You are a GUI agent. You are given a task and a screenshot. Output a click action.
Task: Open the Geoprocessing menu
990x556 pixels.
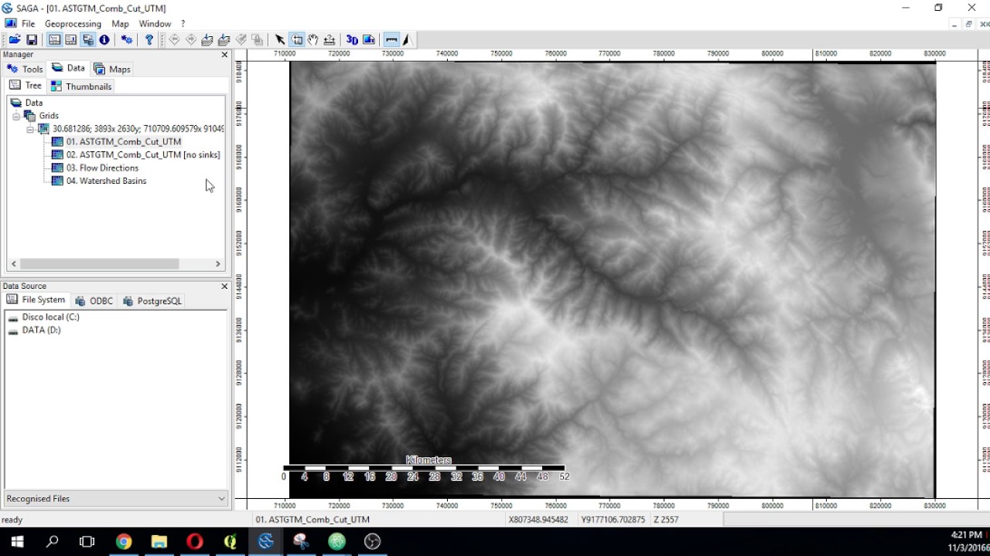[x=73, y=24]
